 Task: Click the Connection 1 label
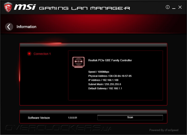click(42, 54)
